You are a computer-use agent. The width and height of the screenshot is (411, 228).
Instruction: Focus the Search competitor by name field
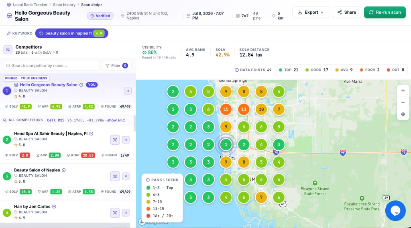tap(51, 66)
